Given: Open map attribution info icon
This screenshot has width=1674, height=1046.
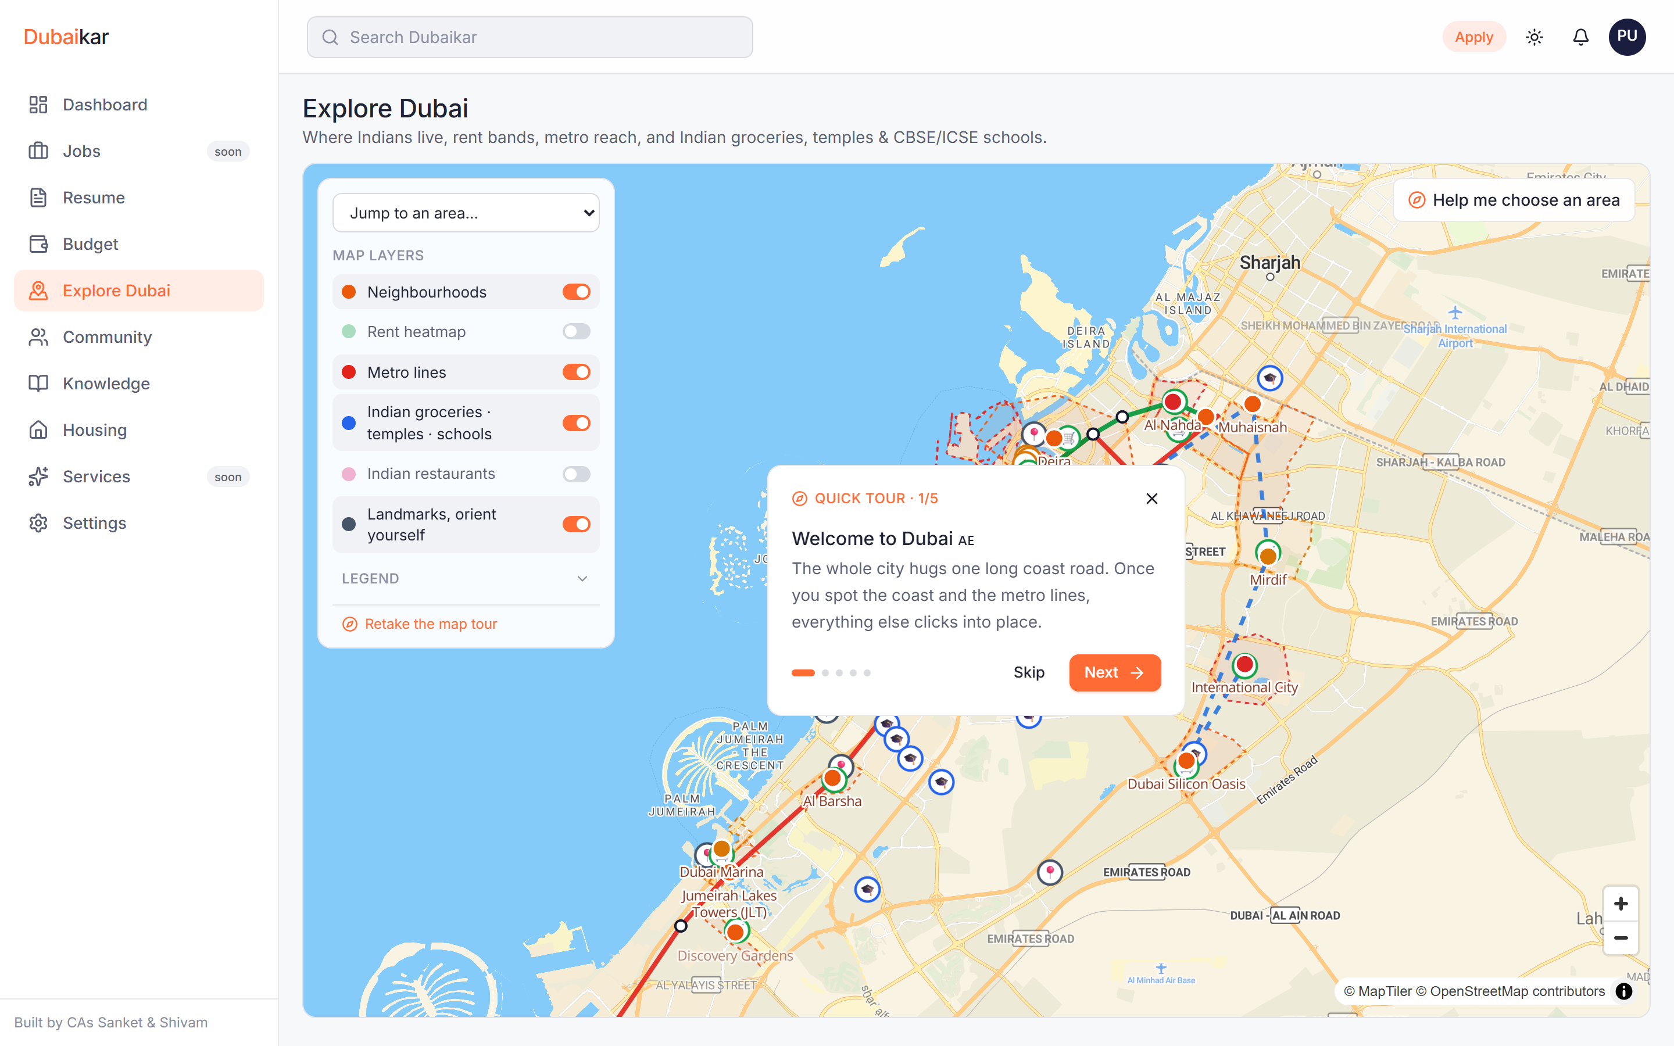Looking at the screenshot, I should [1623, 991].
